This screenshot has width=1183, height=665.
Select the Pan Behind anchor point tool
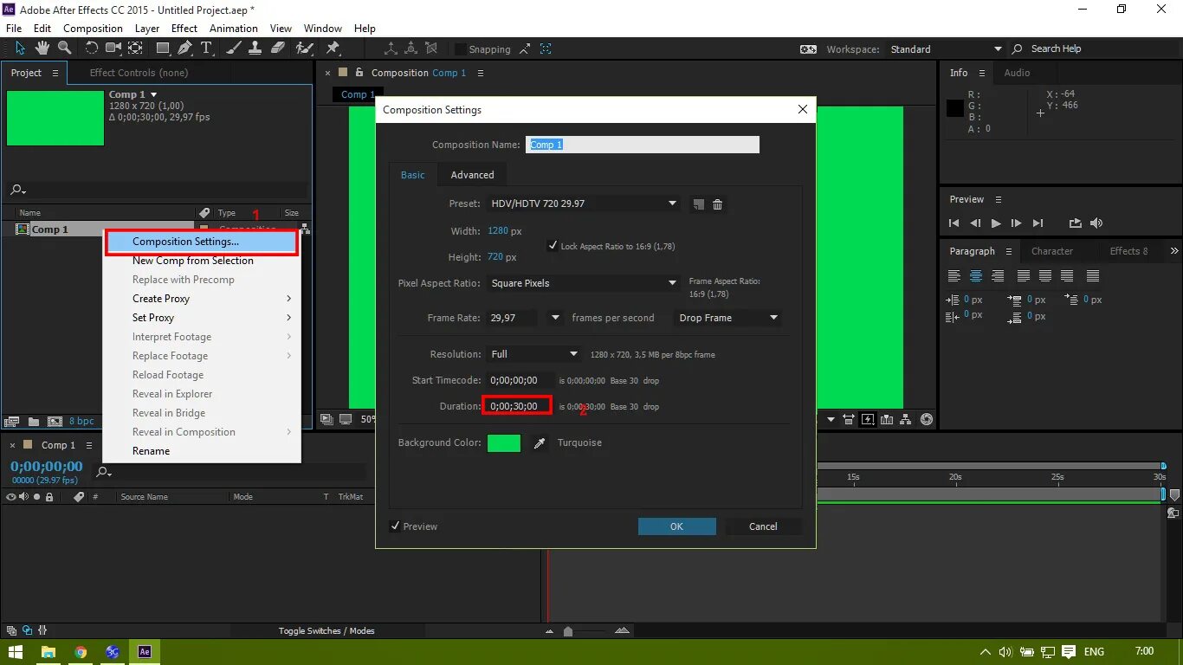tap(136, 48)
